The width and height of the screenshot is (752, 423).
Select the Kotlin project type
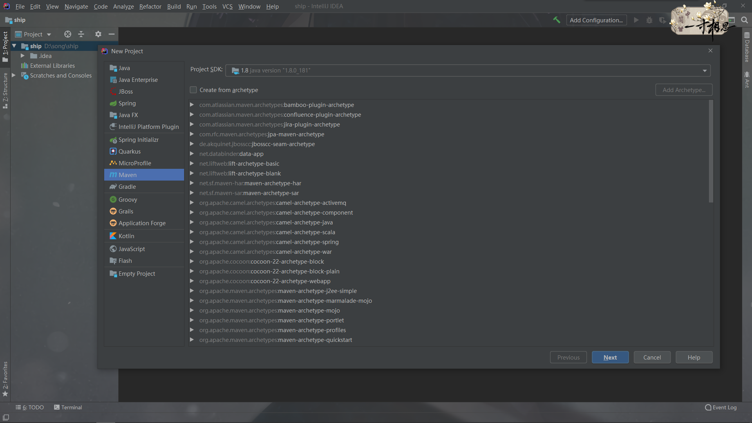(x=126, y=236)
